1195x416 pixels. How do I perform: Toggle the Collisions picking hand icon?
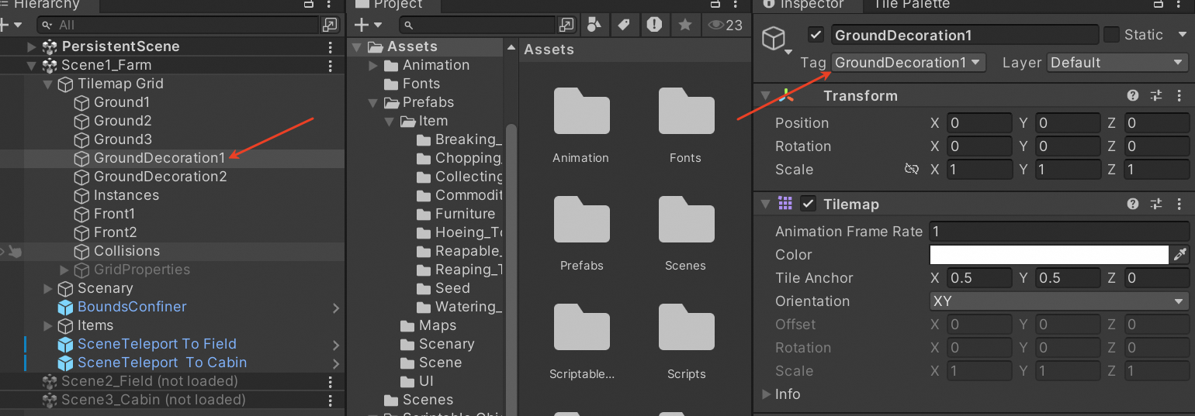click(x=16, y=251)
